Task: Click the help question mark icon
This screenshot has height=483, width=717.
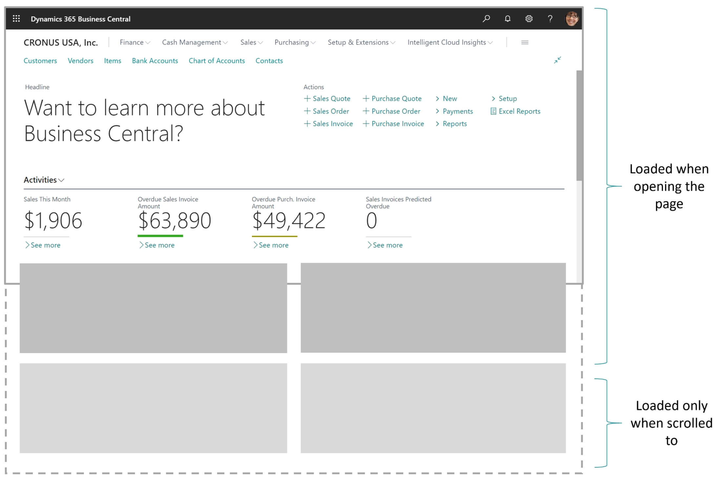Action: tap(550, 19)
